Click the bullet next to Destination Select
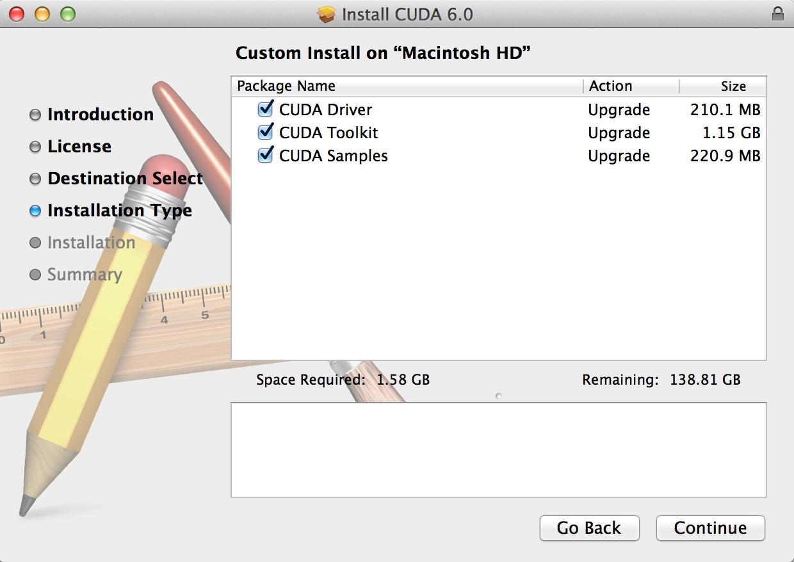This screenshot has height=562, width=794. tap(35, 179)
